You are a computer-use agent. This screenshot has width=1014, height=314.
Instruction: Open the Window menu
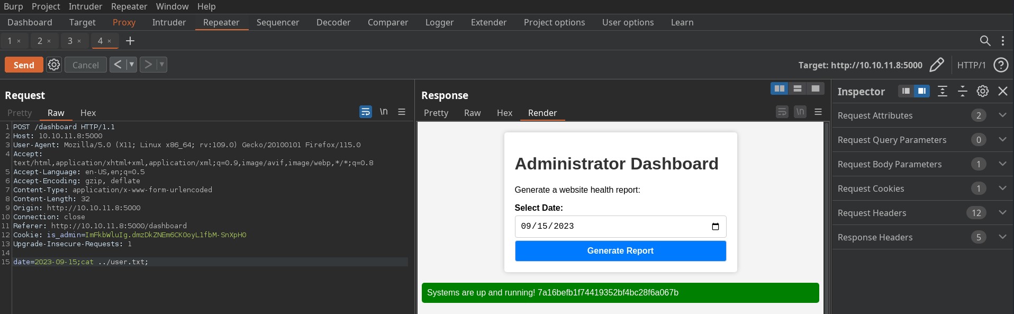coord(172,6)
